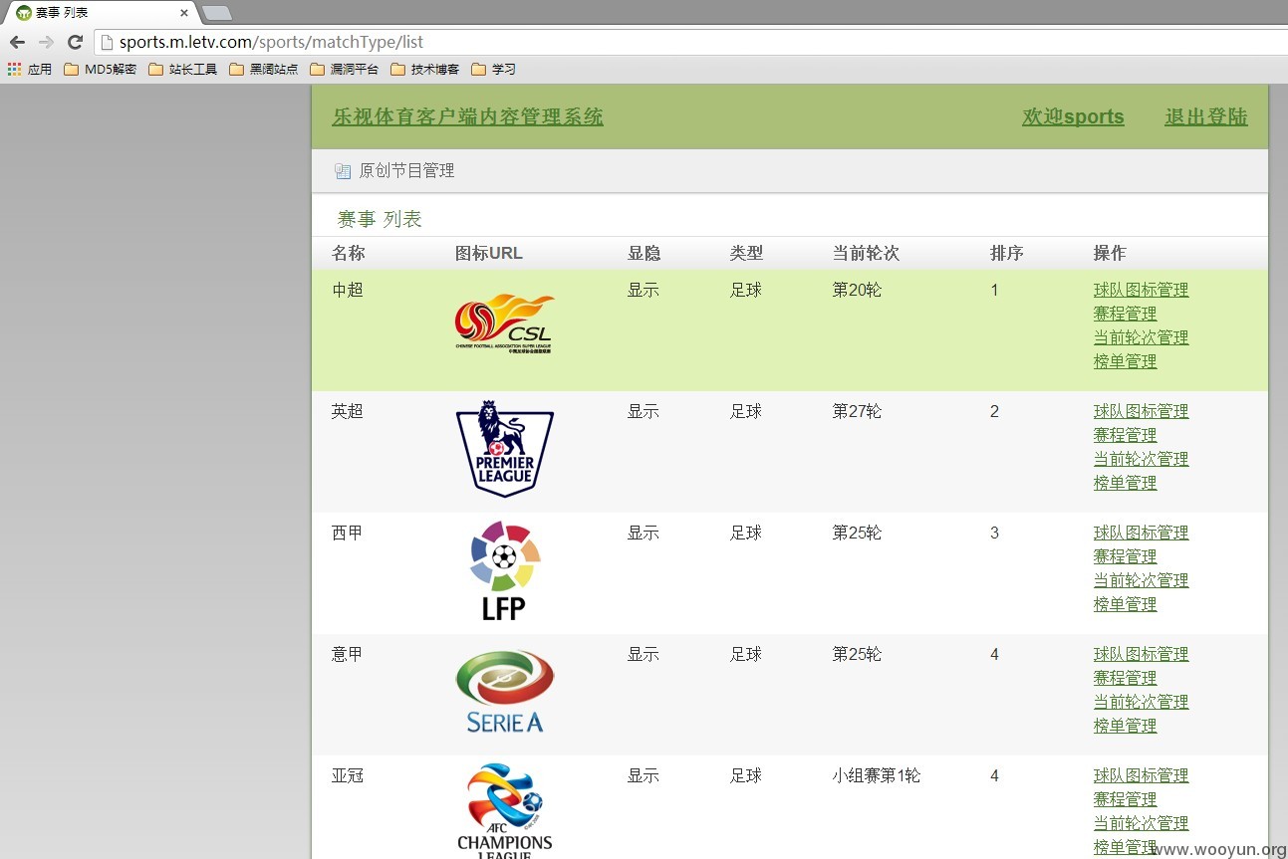Open 当前轮次管理 for 西甲
Image resolution: width=1288 pixels, height=859 pixels.
point(1141,580)
